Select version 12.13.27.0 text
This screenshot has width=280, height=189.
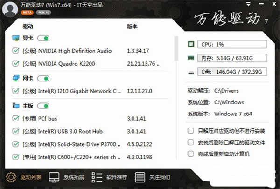tap(140, 91)
